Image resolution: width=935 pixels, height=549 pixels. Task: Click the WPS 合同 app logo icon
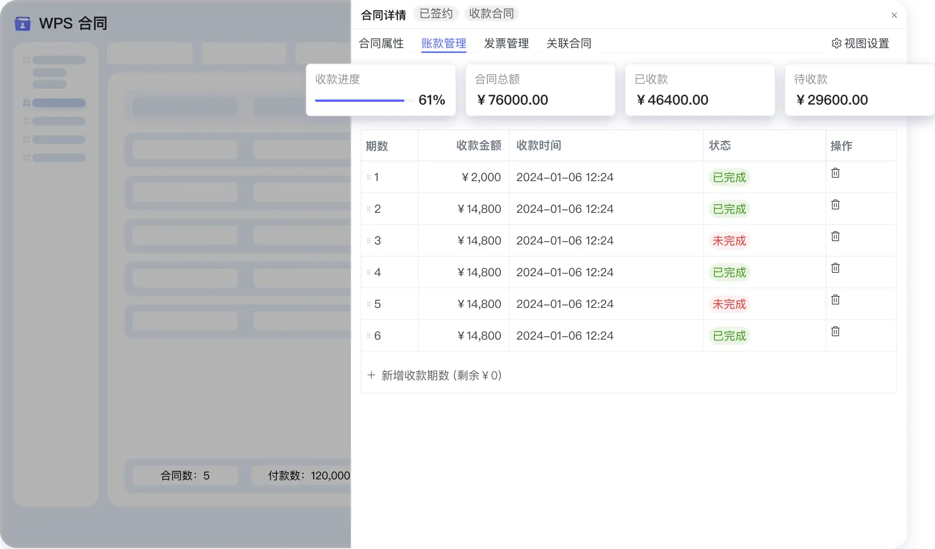click(x=23, y=24)
